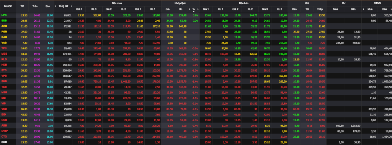The height and width of the screenshot is (145, 392).
Task: Click LPB ceiling price 14.40
Action: (x=37, y=15)
